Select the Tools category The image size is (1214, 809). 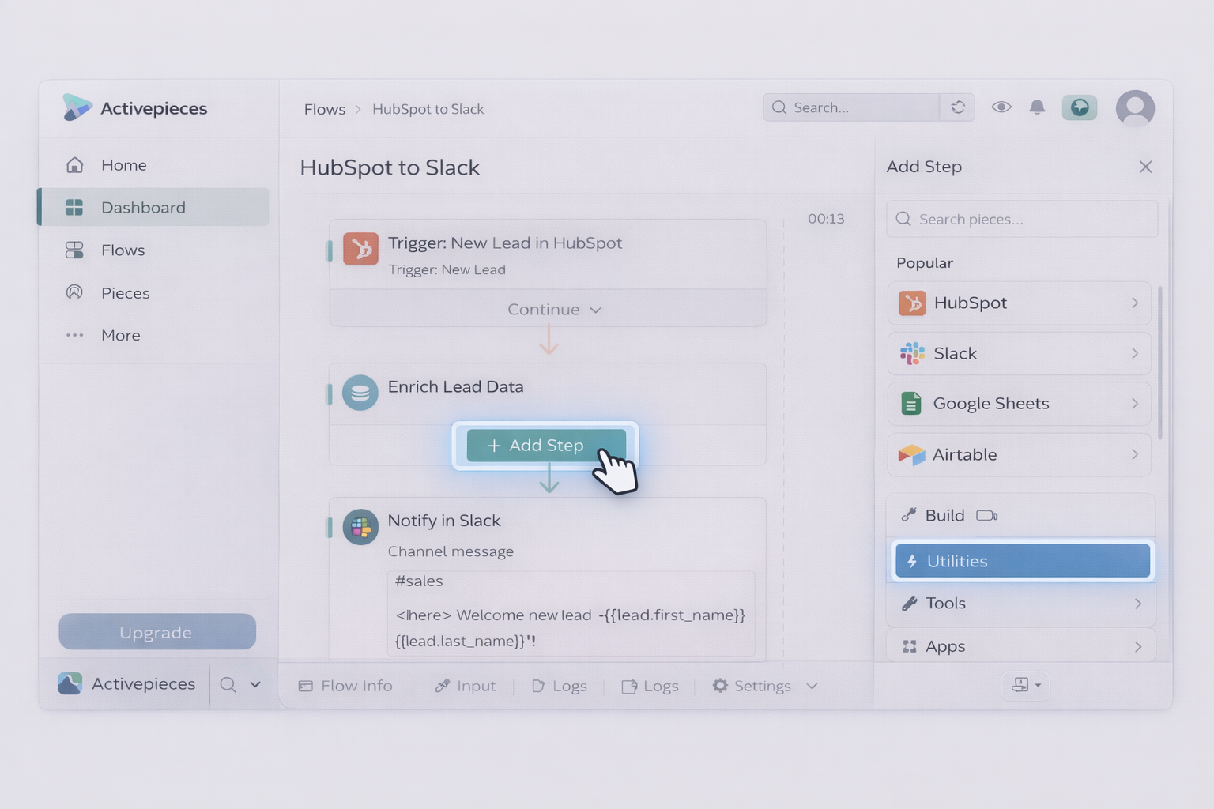click(x=1020, y=604)
